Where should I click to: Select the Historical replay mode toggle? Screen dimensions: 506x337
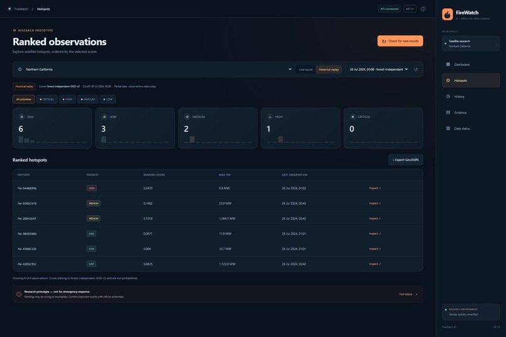point(328,69)
